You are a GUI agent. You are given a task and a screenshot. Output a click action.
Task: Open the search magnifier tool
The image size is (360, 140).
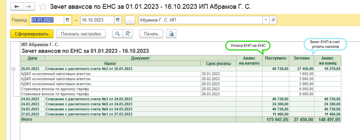[x=117, y=34]
